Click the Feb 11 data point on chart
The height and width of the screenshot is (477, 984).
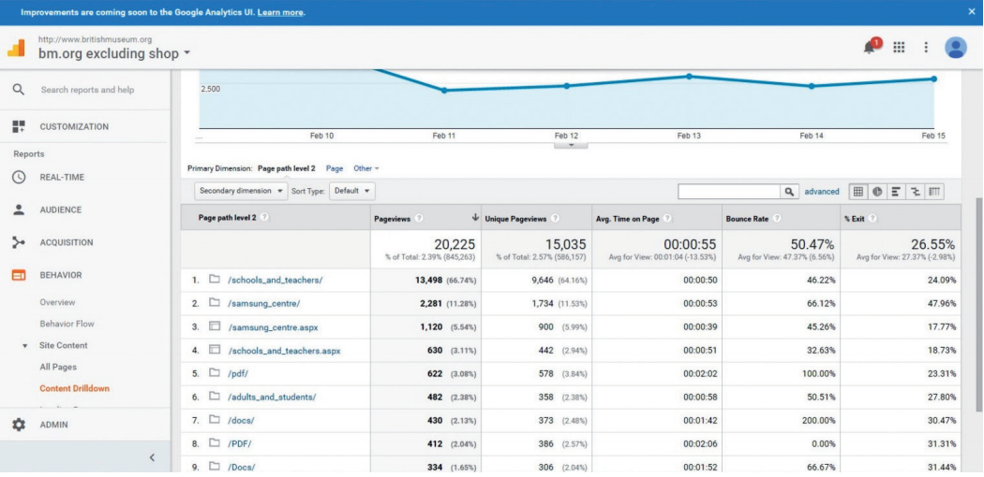(443, 90)
